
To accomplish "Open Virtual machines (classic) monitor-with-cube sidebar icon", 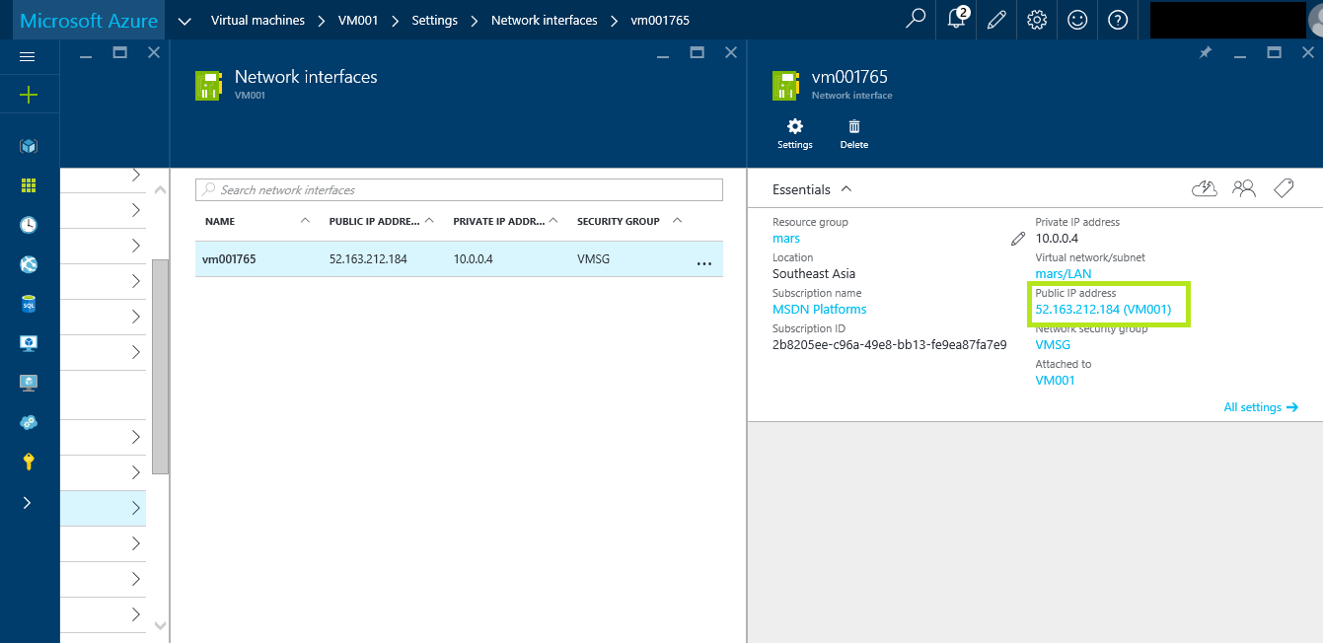I will coord(29,343).
